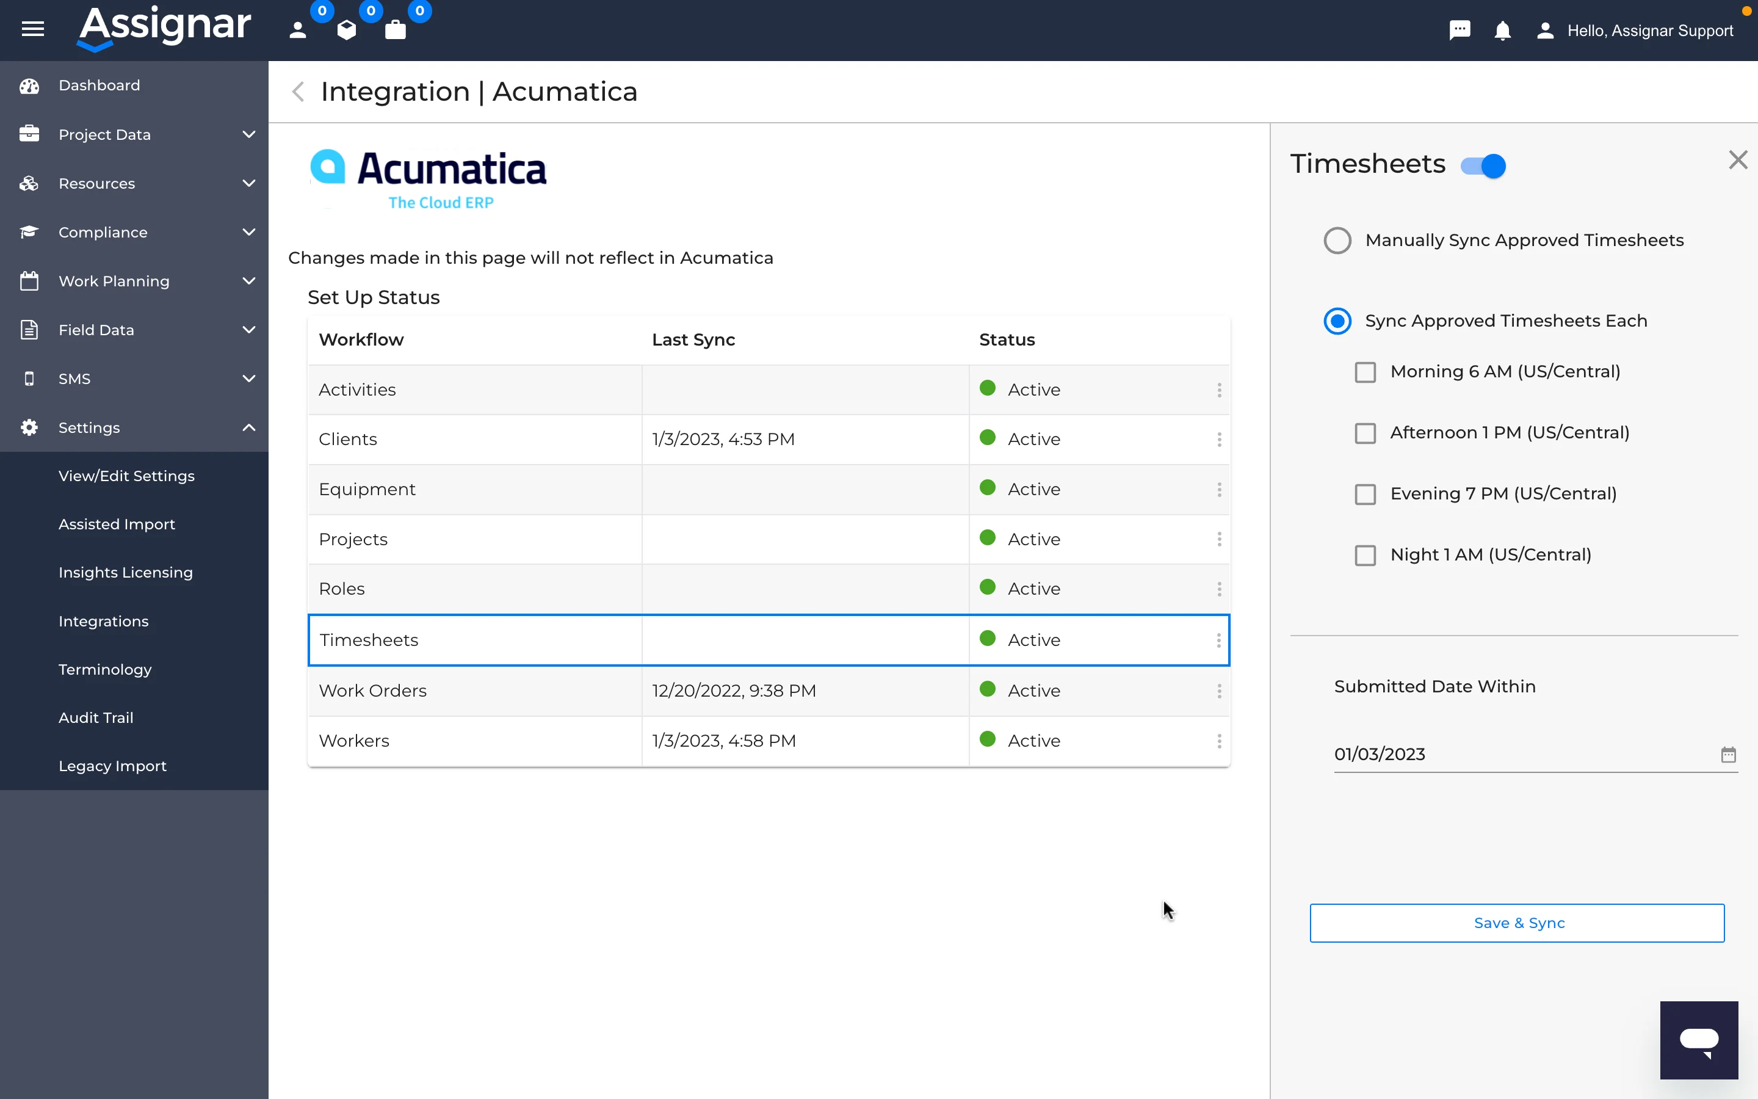Open the notifications bell
This screenshot has height=1099, width=1758.
[x=1502, y=31]
